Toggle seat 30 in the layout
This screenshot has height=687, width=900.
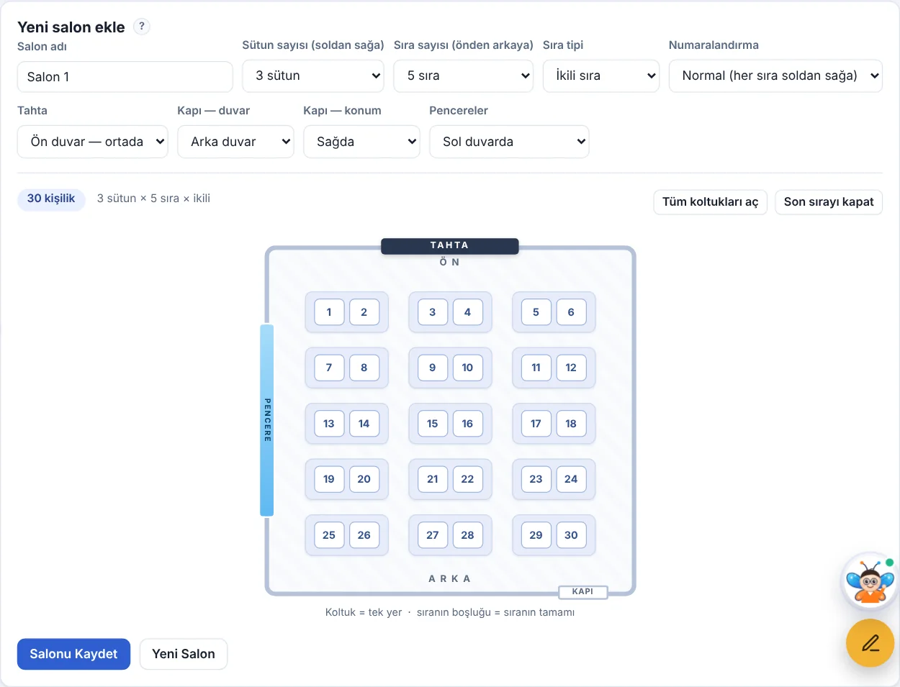[x=571, y=535]
